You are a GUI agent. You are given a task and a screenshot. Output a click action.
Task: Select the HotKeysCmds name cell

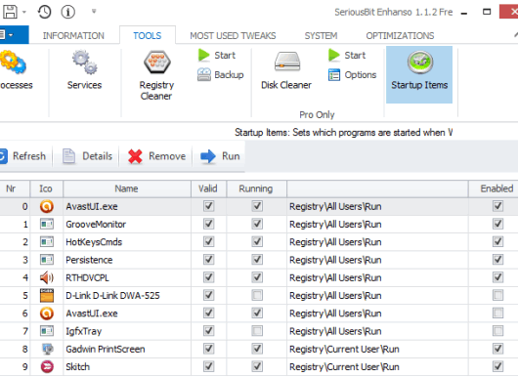[127, 242]
